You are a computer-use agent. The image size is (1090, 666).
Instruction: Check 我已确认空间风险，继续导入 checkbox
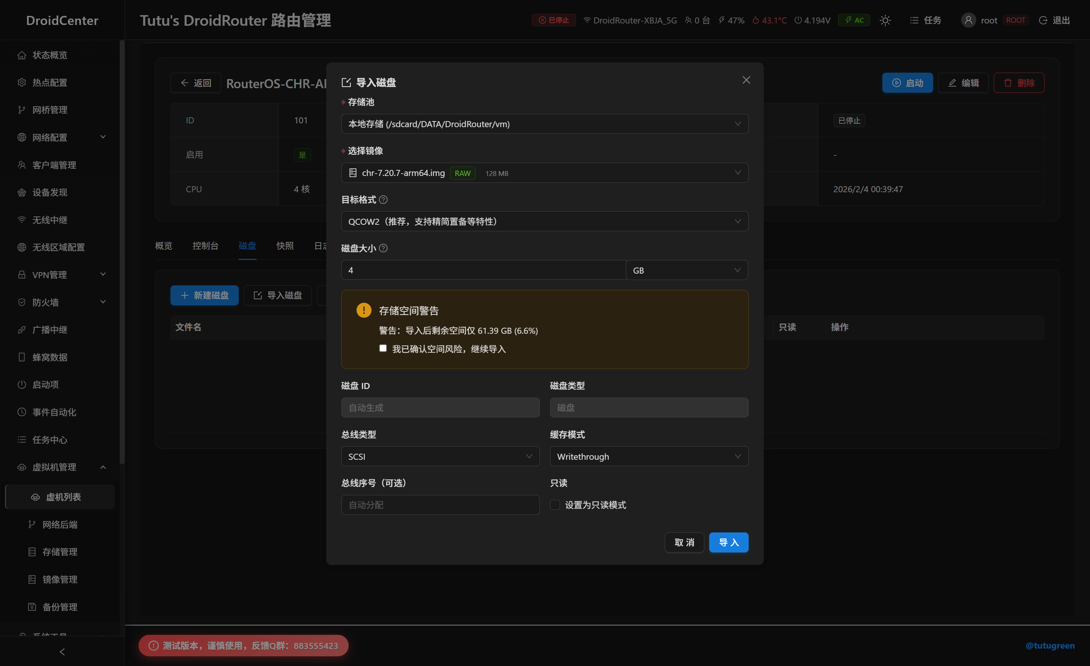tap(383, 348)
